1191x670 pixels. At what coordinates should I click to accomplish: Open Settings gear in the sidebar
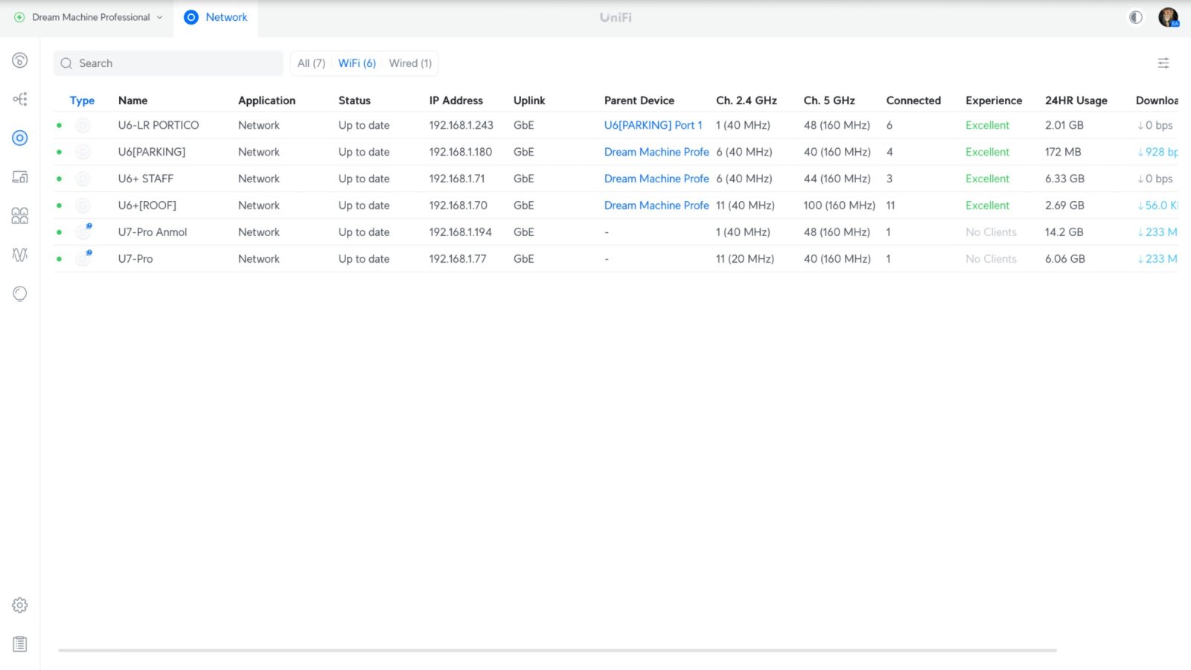[20, 605]
